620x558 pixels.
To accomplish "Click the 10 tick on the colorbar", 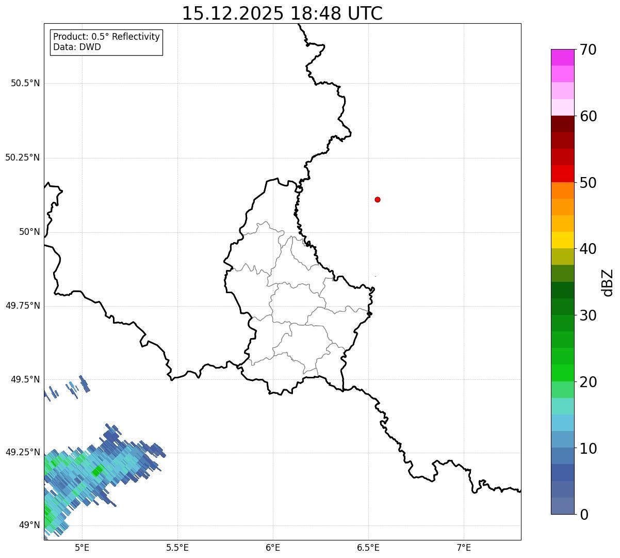I will tap(589, 448).
